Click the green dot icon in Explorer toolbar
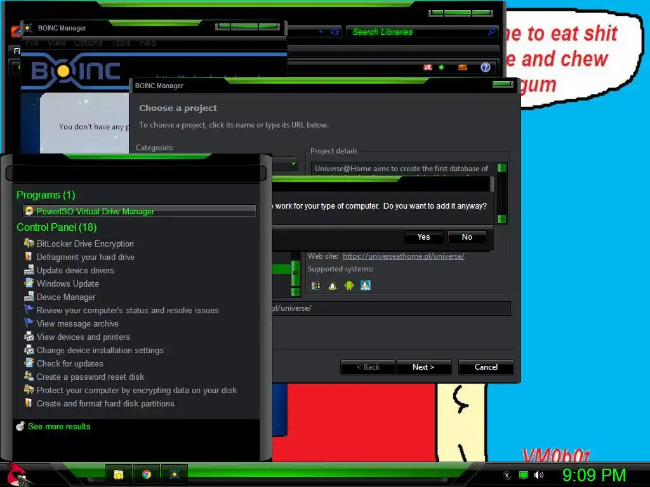 pos(442,67)
